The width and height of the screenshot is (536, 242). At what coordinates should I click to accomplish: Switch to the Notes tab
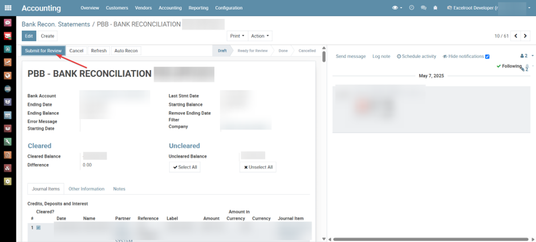click(119, 188)
